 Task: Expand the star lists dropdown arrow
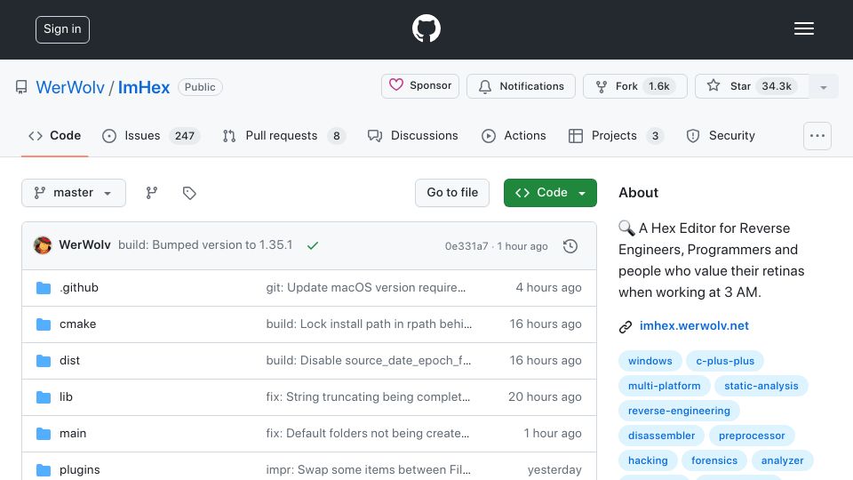(824, 87)
